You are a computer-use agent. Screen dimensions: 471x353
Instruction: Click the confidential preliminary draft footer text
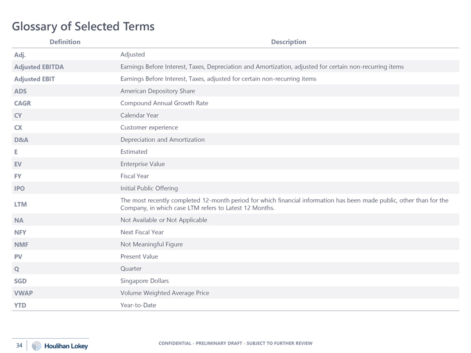tap(235, 343)
